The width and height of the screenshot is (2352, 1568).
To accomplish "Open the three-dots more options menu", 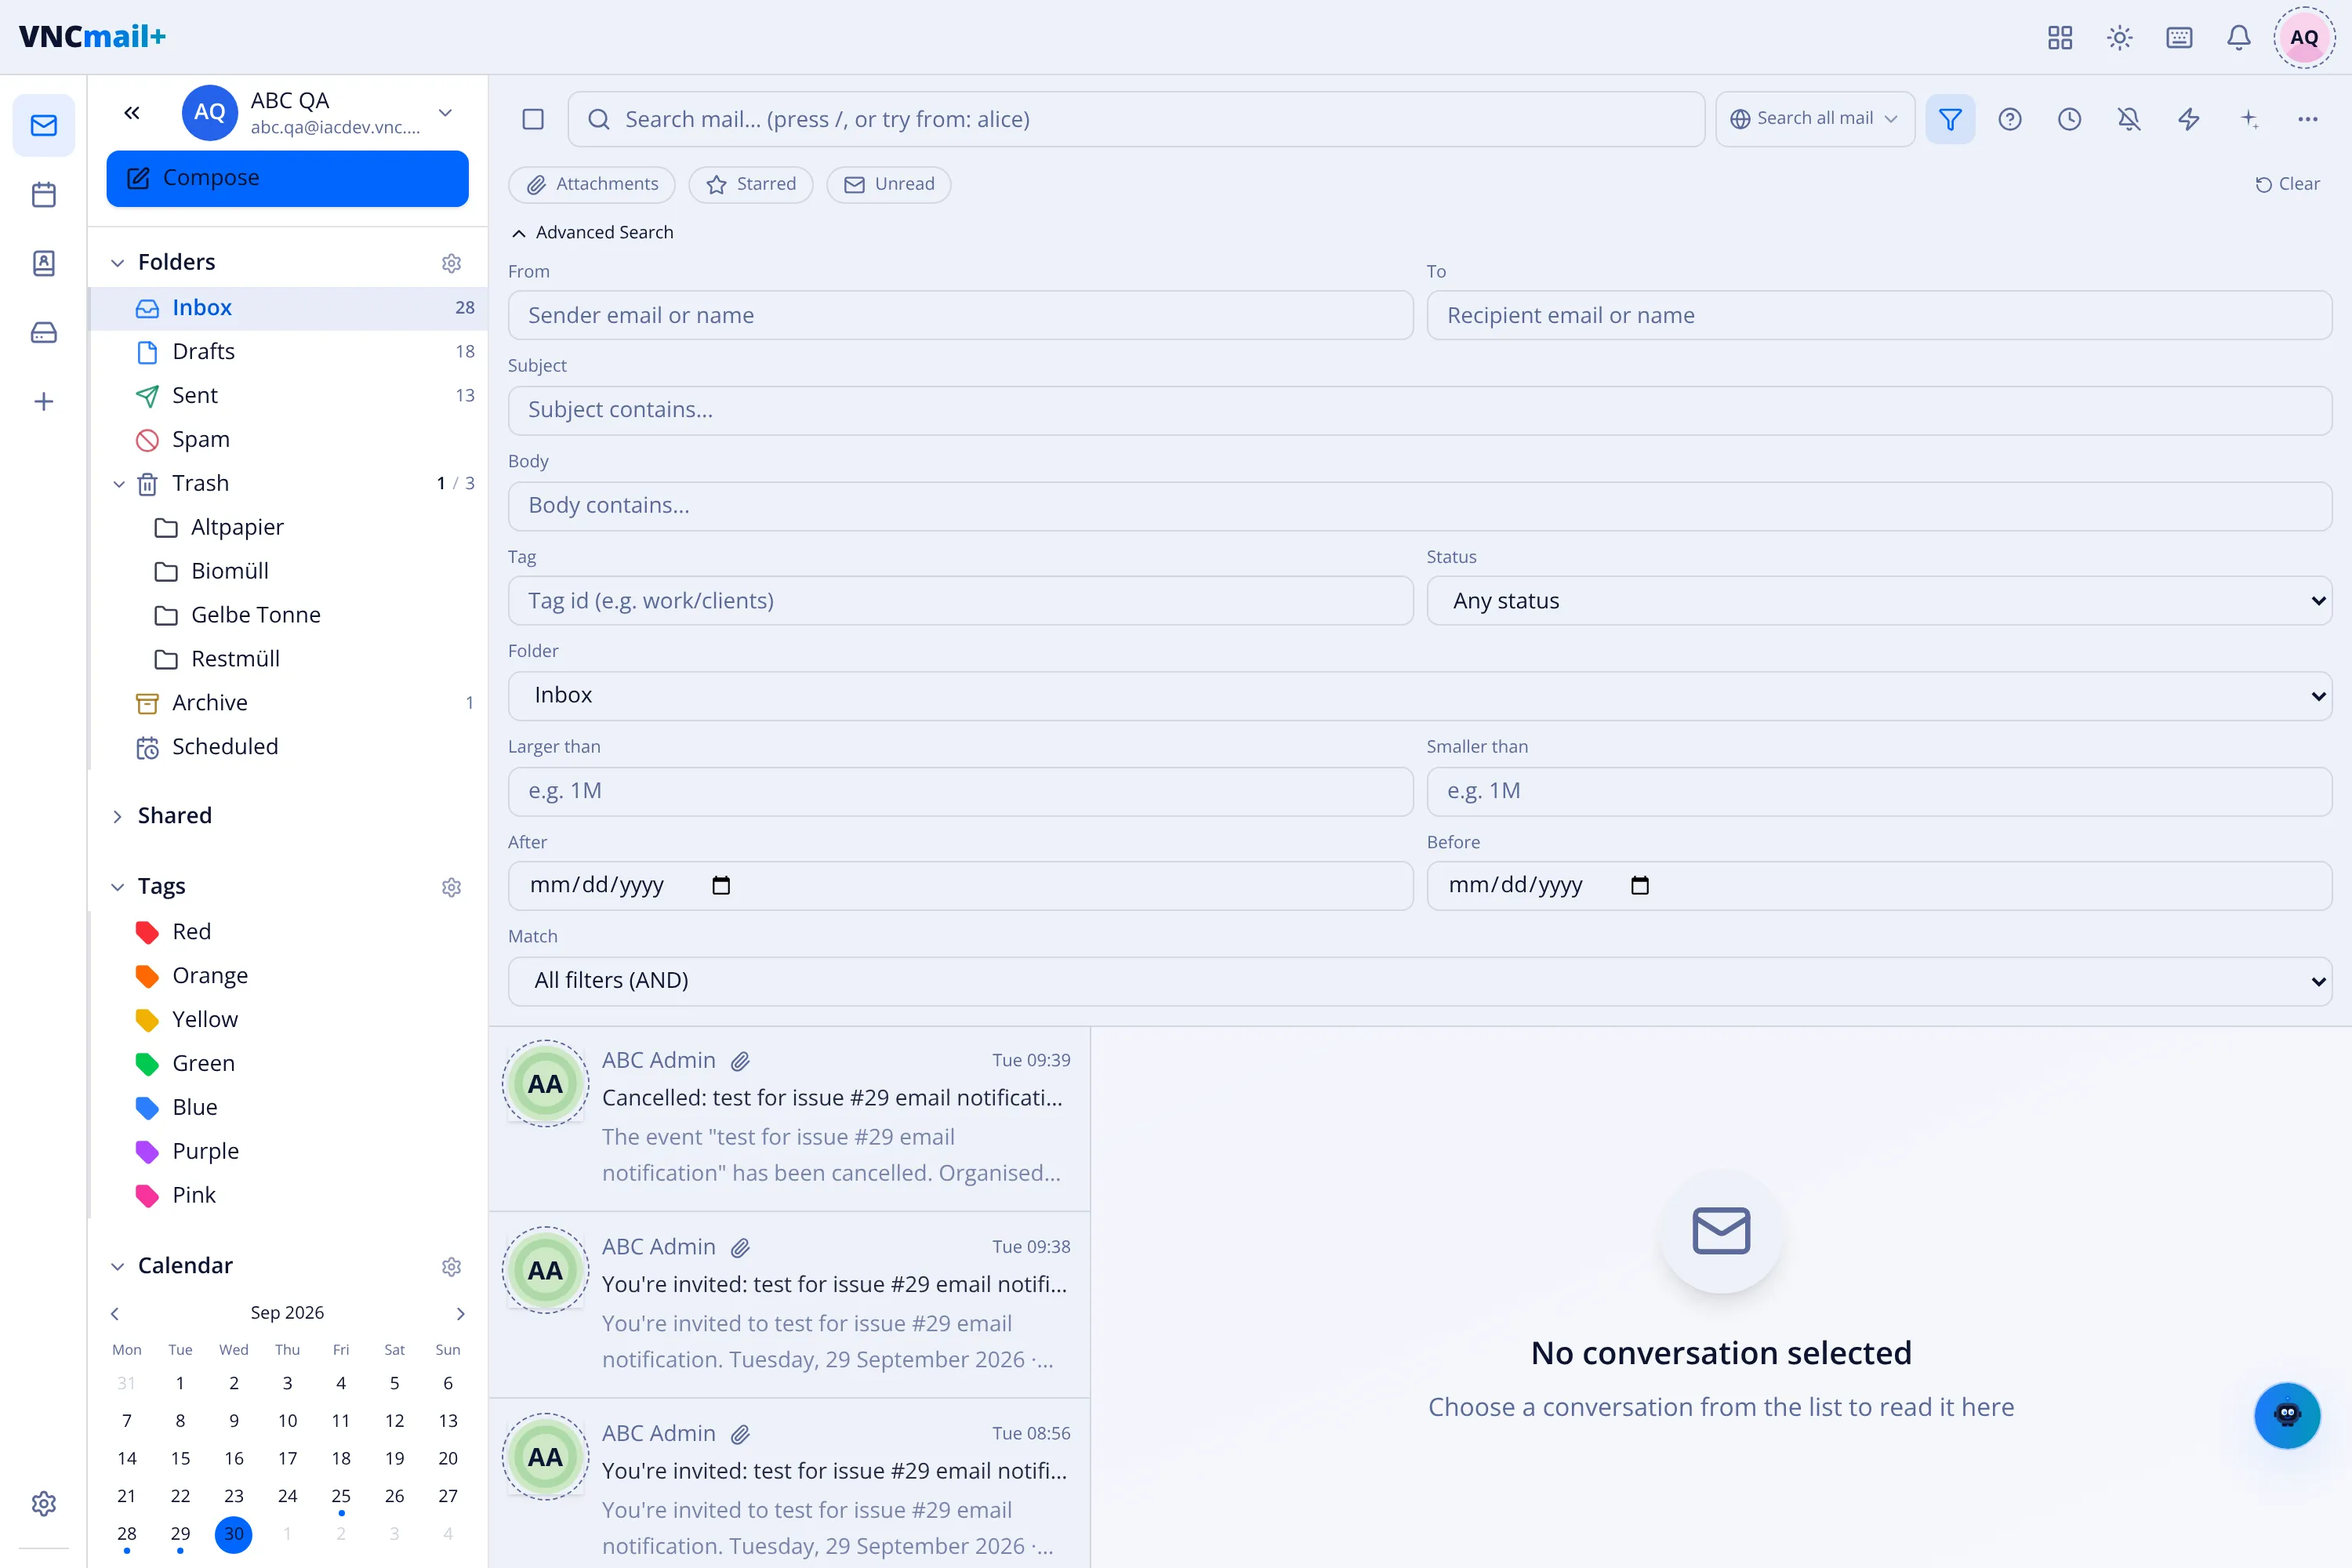I will (x=2308, y=119).
